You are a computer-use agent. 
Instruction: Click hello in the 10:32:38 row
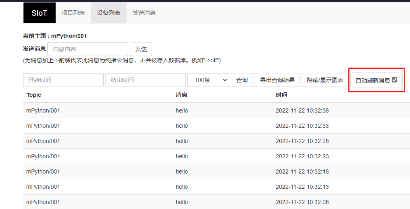point(182,110)
